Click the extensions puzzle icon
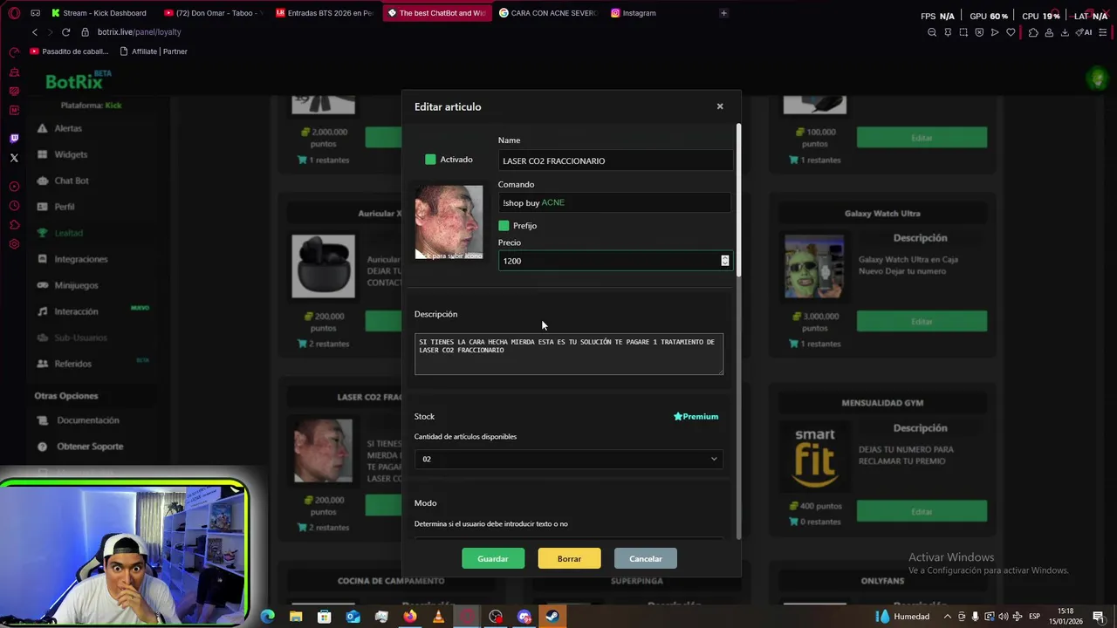This screenshot has height=628, width=1117. pyautogui.click(x=1033, y=32)
